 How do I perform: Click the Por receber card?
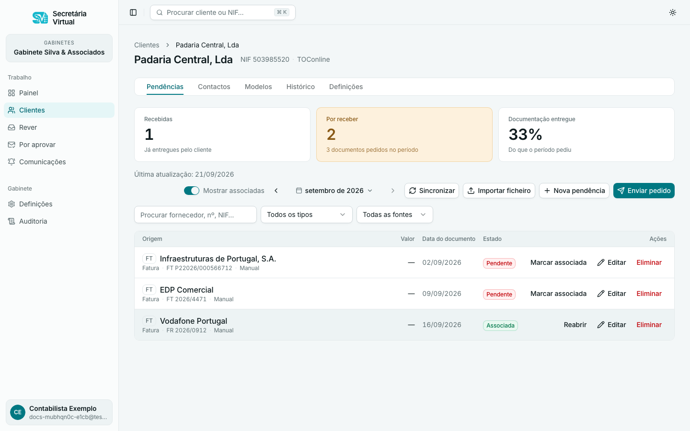404,135
